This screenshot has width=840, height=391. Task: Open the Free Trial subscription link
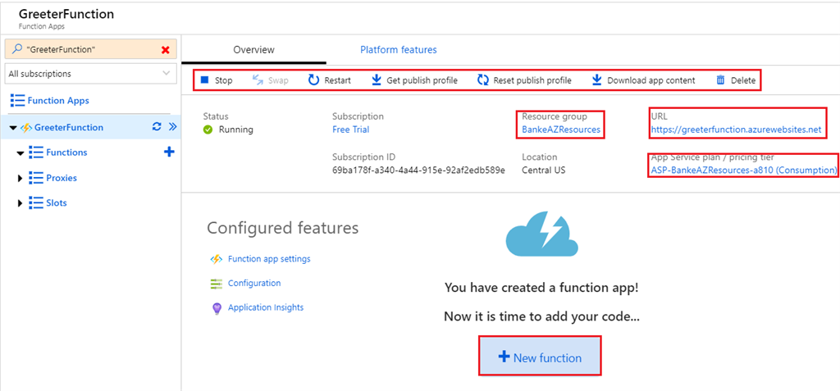tap(350, 130)
